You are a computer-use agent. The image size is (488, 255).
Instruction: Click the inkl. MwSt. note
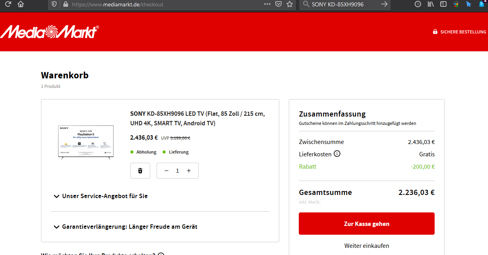tap(310, 202)
